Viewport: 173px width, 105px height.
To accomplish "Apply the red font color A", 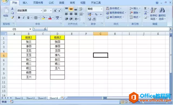I will 50,18.
